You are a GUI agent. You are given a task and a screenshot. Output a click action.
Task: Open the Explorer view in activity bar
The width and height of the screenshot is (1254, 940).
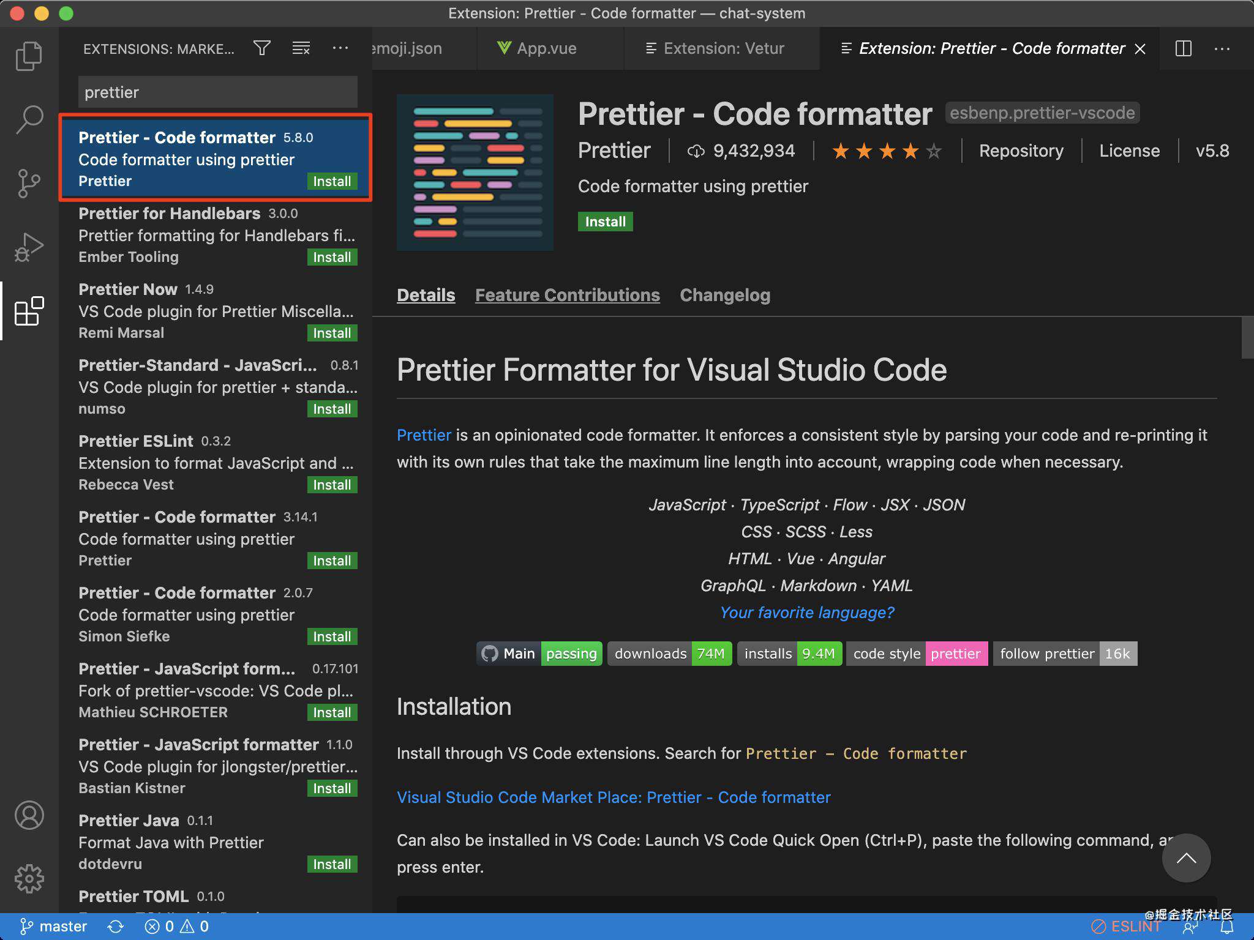(29, 56)
